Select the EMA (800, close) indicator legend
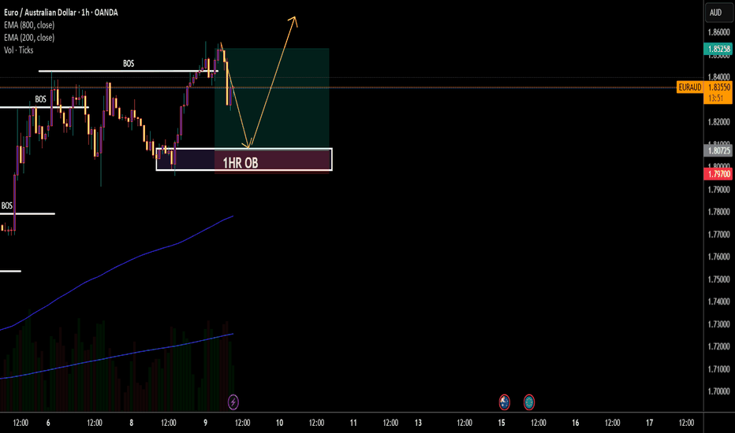This screenshot has height=433, width=735. coord(29,25)
